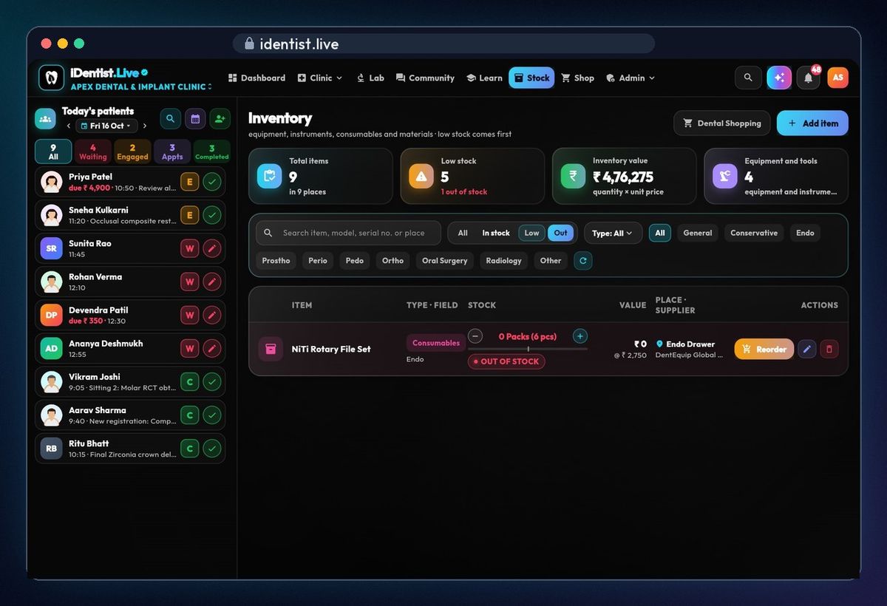The height and width of the screenshot is (606, 887).
Task: Open the AS user avatar menu
Action: coord(837,78)
